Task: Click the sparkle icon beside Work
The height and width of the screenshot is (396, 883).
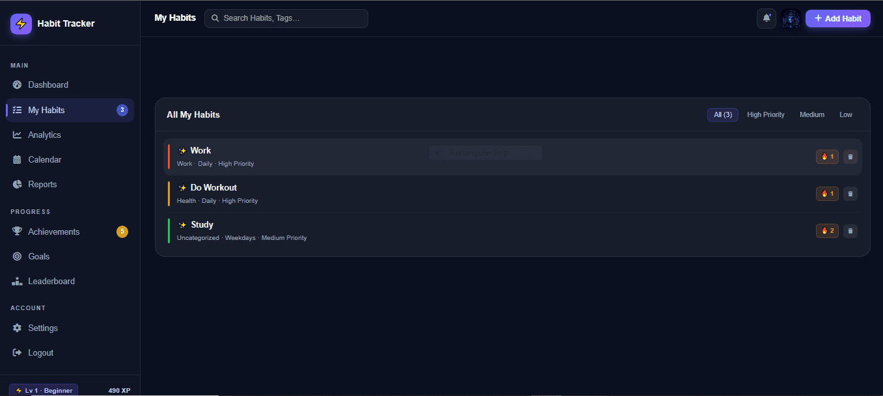Action: [x=182, y=151]
